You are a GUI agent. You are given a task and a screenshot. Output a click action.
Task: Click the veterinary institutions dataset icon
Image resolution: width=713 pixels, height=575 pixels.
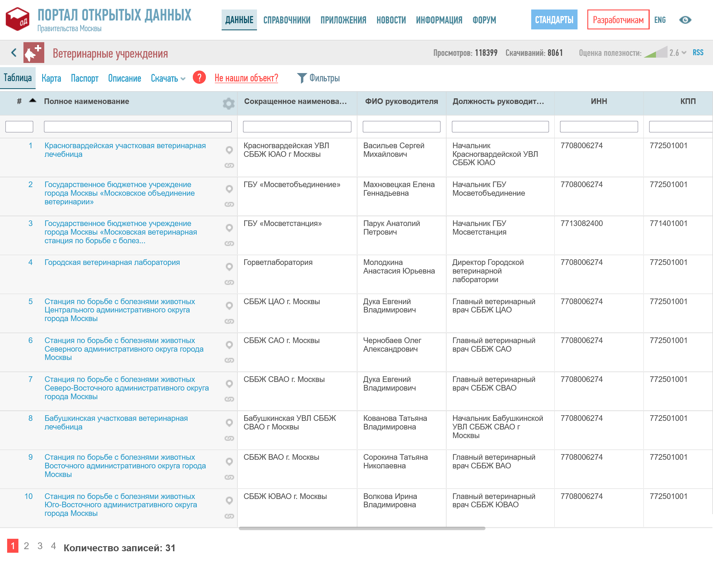pyautogui.click(x=34, y=53)
